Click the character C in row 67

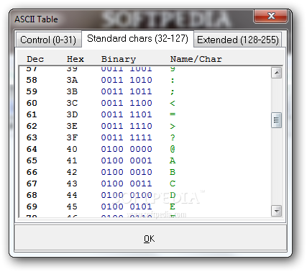[x=173, y=183]
